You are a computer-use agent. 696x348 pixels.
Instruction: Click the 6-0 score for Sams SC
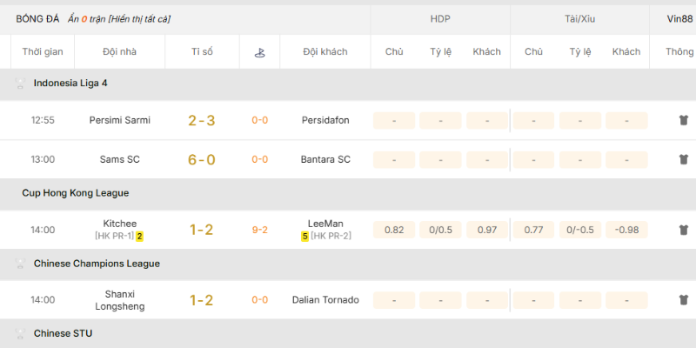pyautogui.click(x=202, y=159)
